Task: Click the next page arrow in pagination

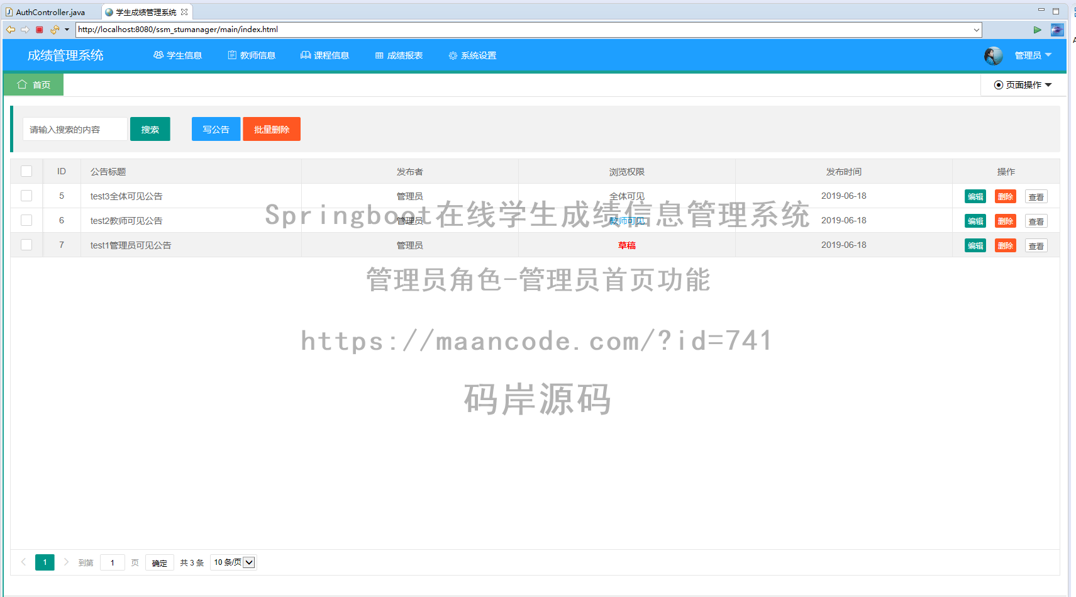Action: [x=66, y=562]
